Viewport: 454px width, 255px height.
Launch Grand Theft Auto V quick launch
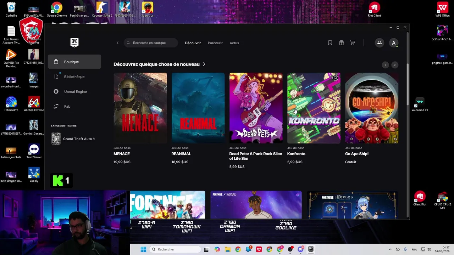[74, 139]
